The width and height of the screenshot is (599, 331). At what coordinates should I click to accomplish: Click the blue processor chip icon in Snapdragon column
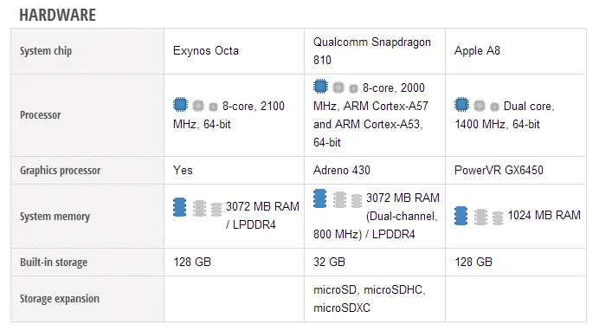[320, 87]
